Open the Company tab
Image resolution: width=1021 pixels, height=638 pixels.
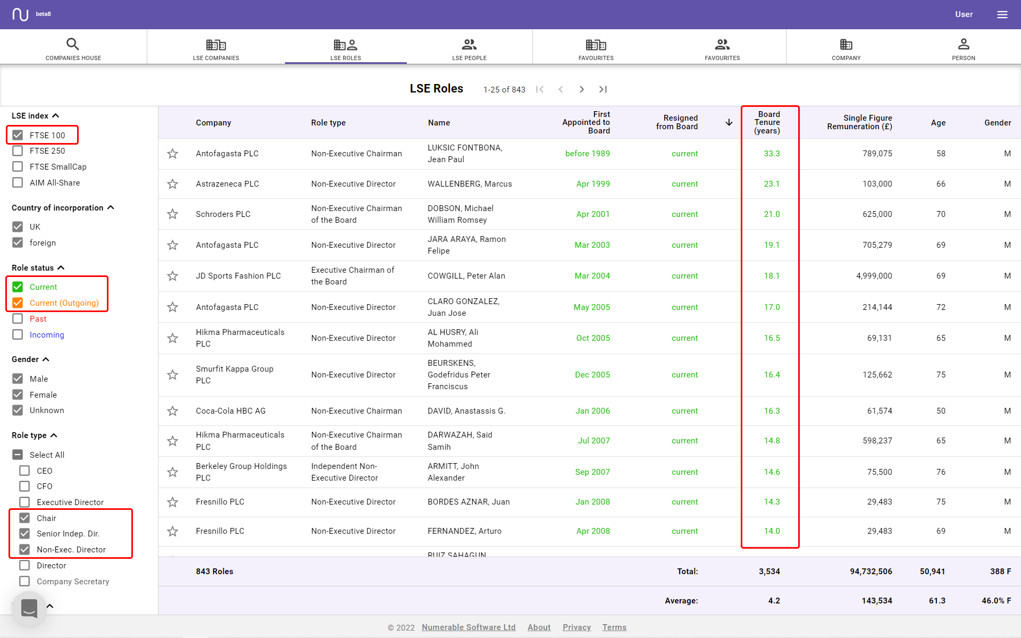pyautogui.click(x=846, y=48)
